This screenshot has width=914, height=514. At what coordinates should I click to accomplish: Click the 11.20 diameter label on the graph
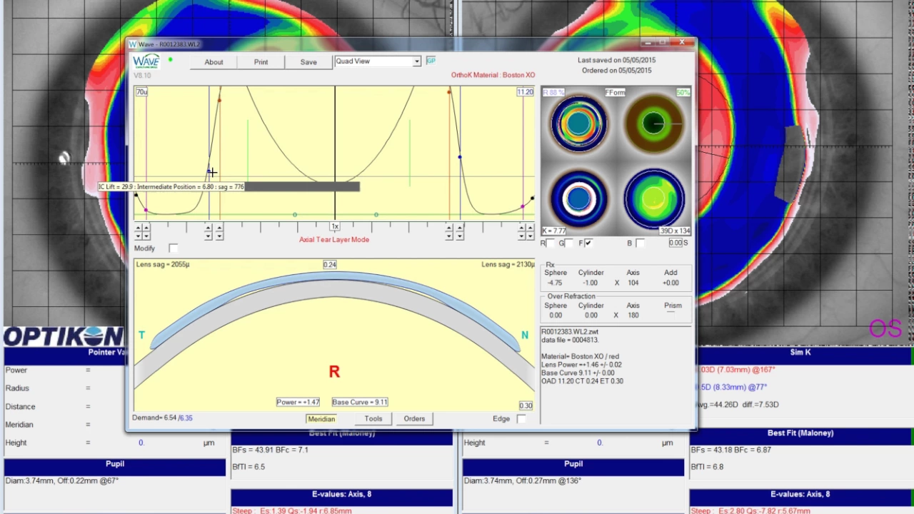tap(525, 92)
